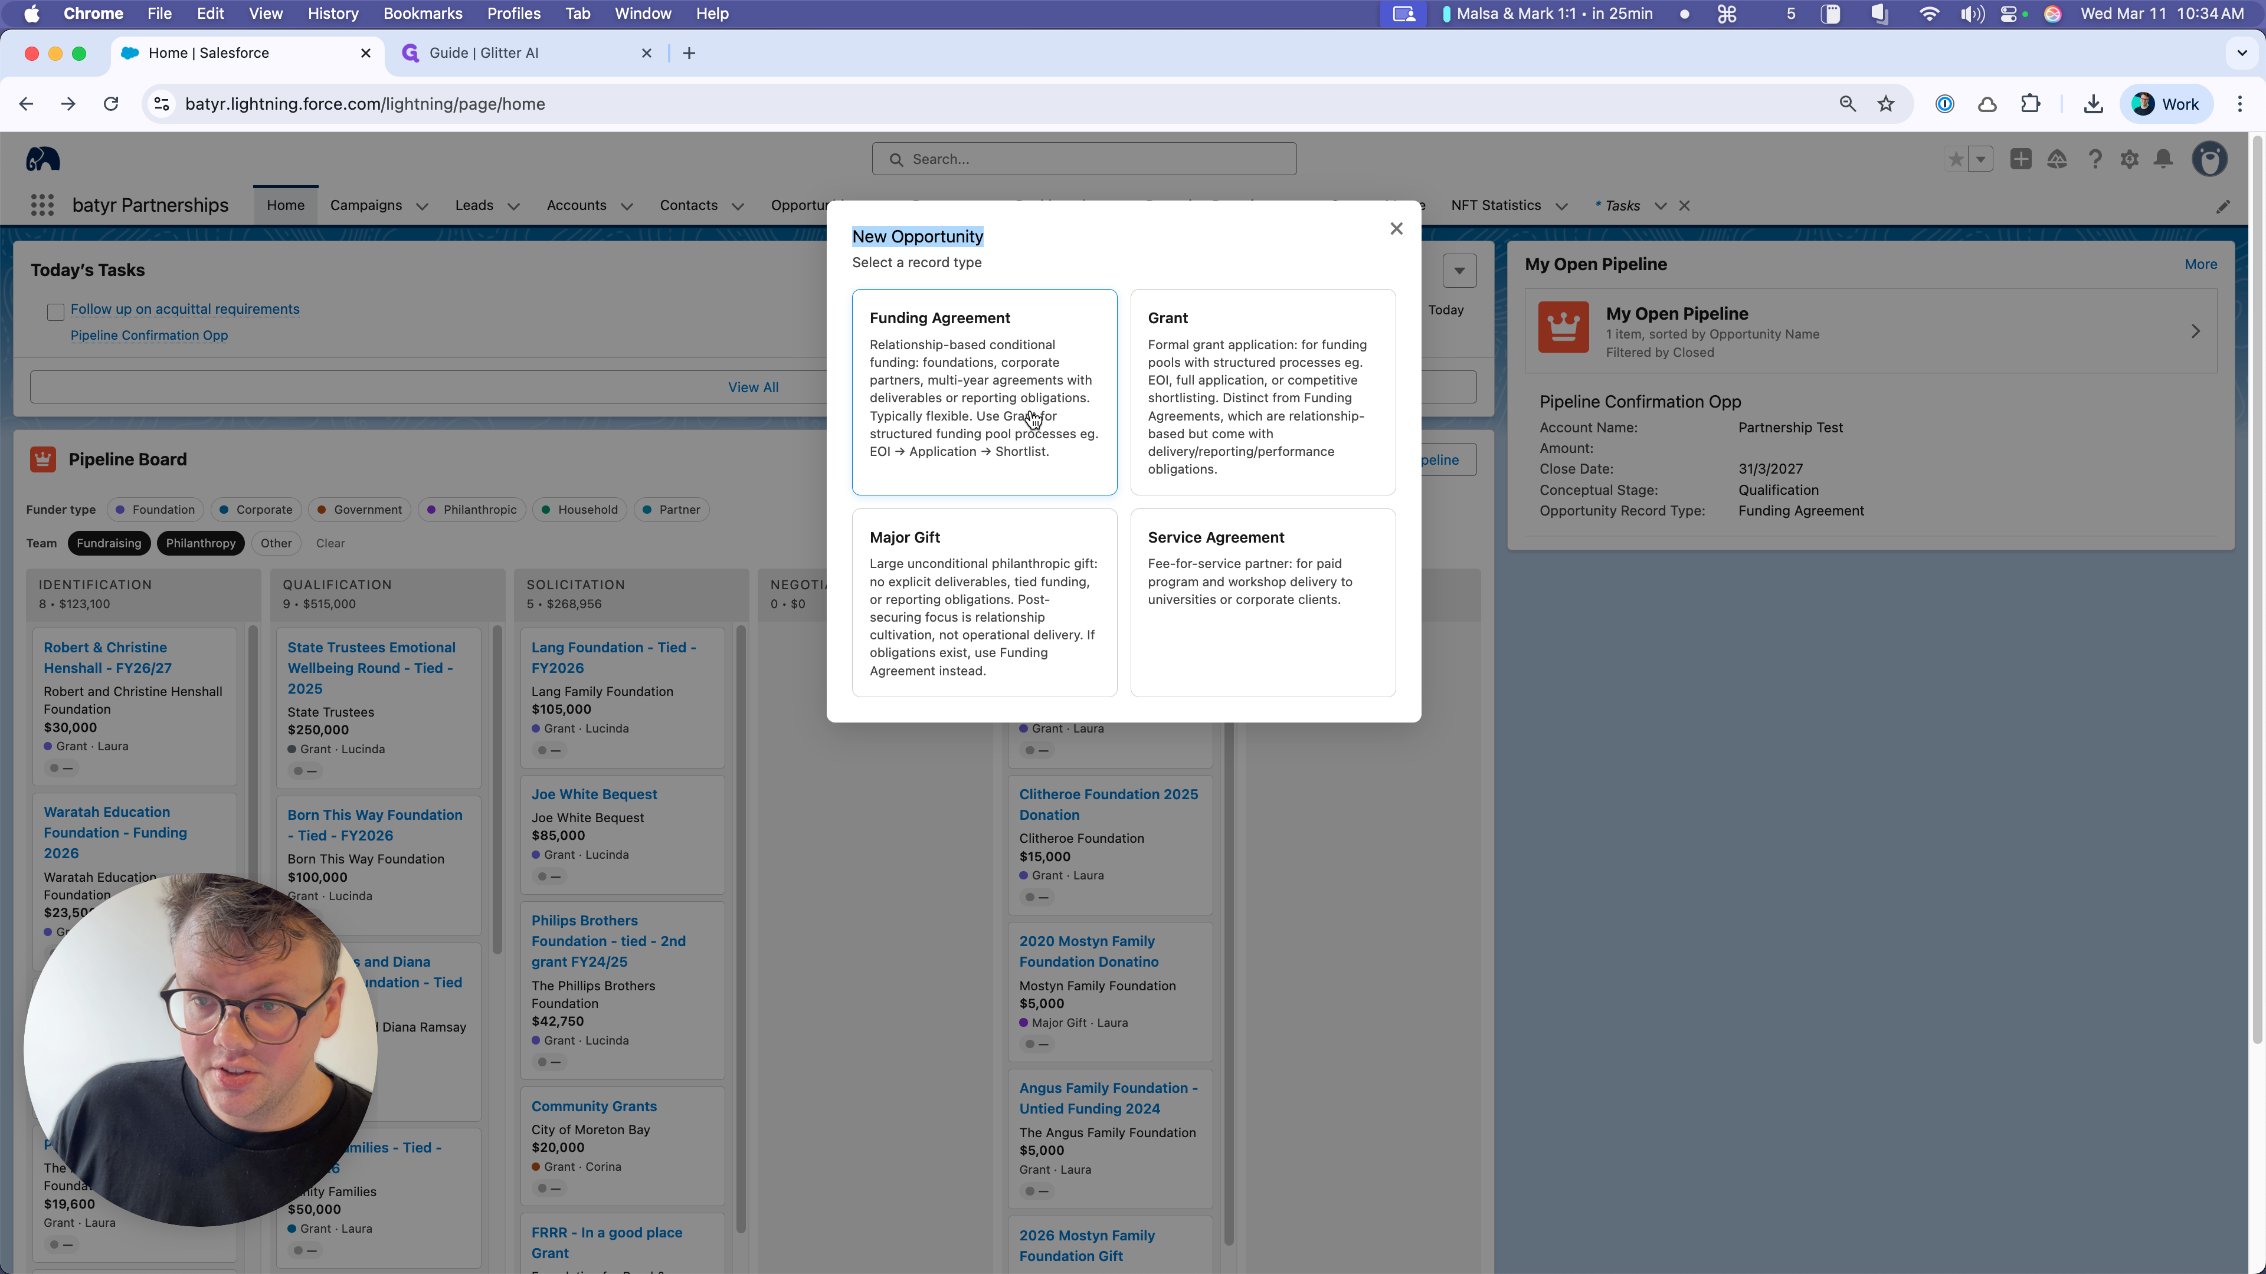This screenshot has height=1274, width=2266.
Task: Click the Chrome address bar URL
Action: pyautogui.click(x=365, y=104)
